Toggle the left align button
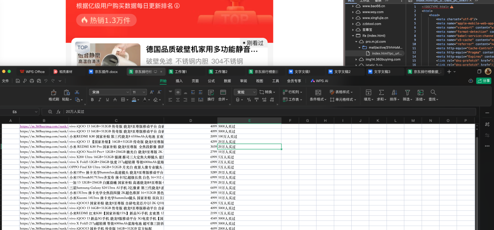This screenshot has width=494, height=230. 171,99
